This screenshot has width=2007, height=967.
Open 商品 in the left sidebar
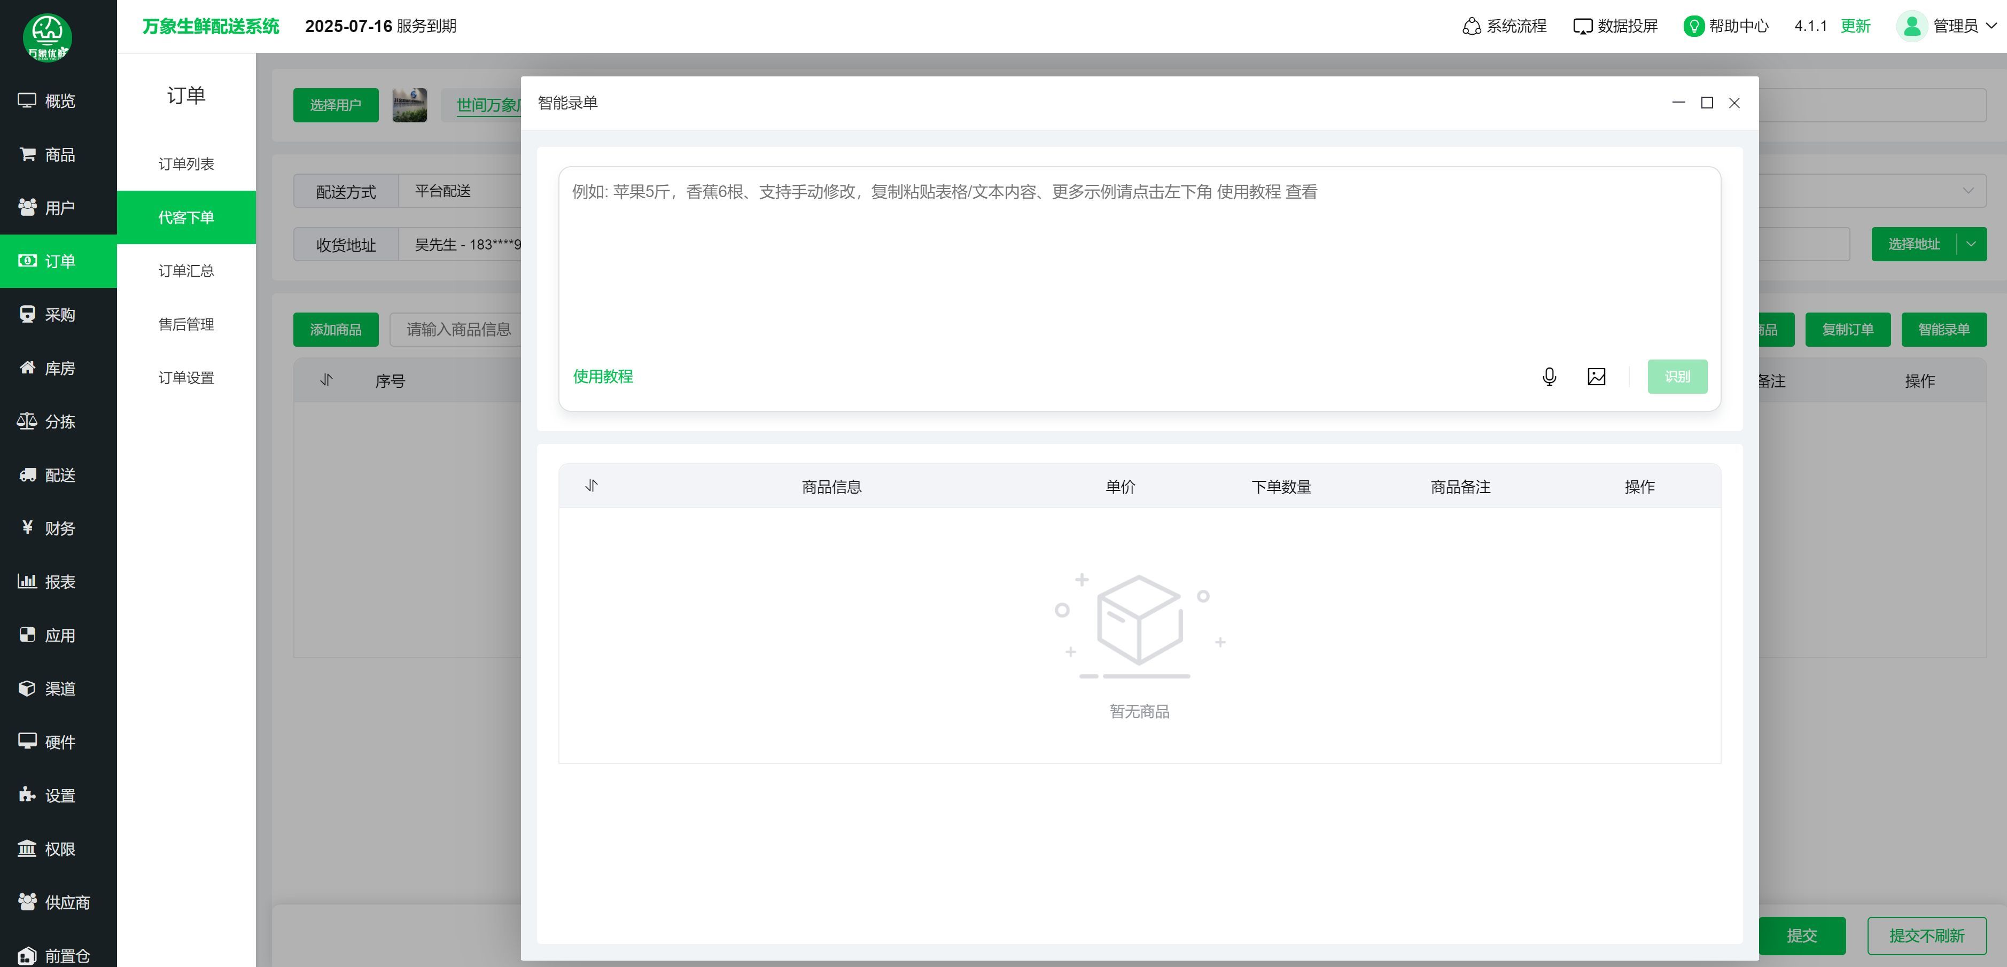pos(48,154)
